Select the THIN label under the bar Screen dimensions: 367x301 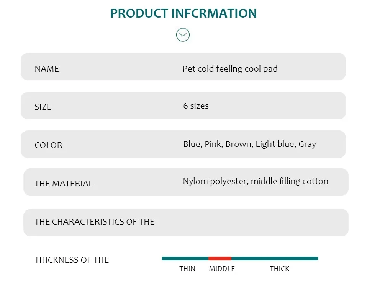pos(187,269)
